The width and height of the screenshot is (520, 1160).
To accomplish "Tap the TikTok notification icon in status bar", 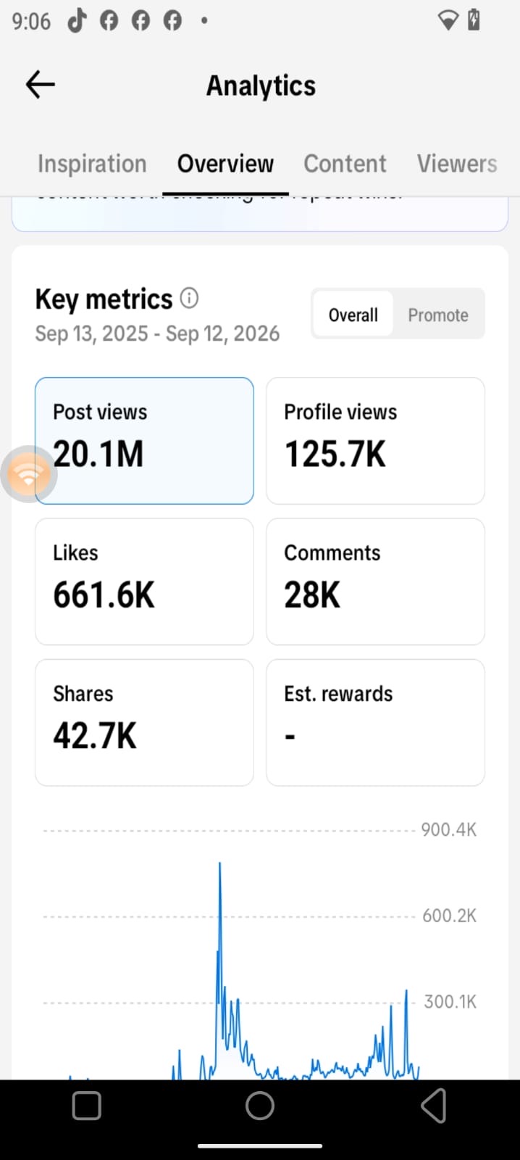I will [77, 20].
